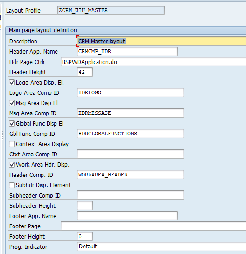The height and width of the screenshot is (254, 246).
Task: Check the Subhdr Disp. Element box
Action: pyautogui.click(x=12, y=185)
